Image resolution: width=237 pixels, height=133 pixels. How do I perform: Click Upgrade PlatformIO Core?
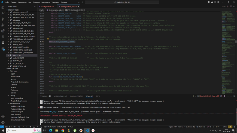[x=19, y=117]
